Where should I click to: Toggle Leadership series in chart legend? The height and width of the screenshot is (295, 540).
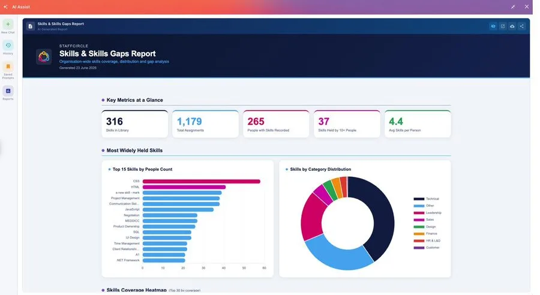[x=427, y=213]
